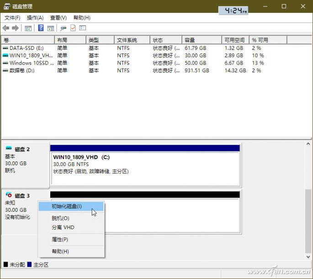Screen dimensions: 313x279
Task: Sort by the 状态 column header
Action: (166, 40)
